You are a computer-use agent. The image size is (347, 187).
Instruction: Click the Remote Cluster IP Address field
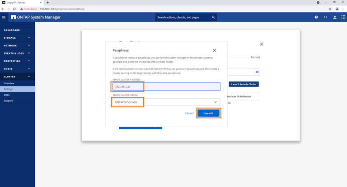[x=166, y=87]
